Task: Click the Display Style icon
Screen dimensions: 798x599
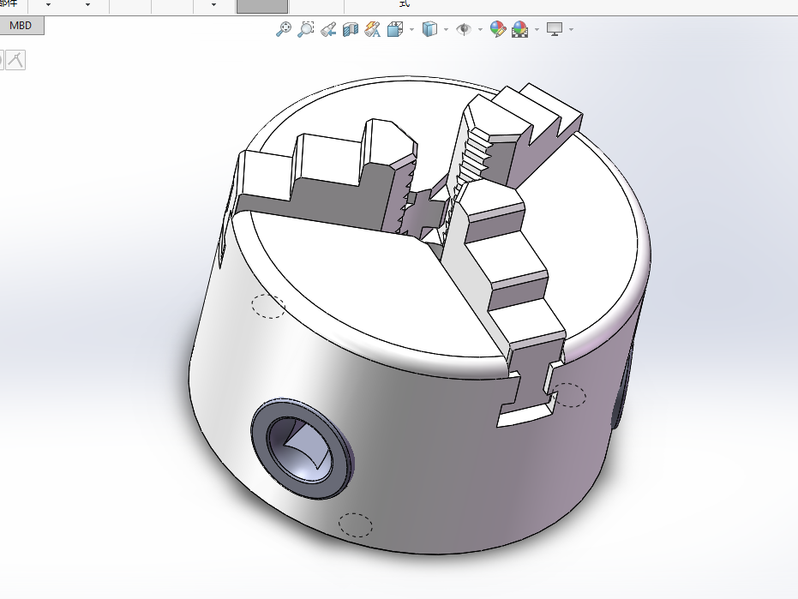Action: click(x=429, y=29)
